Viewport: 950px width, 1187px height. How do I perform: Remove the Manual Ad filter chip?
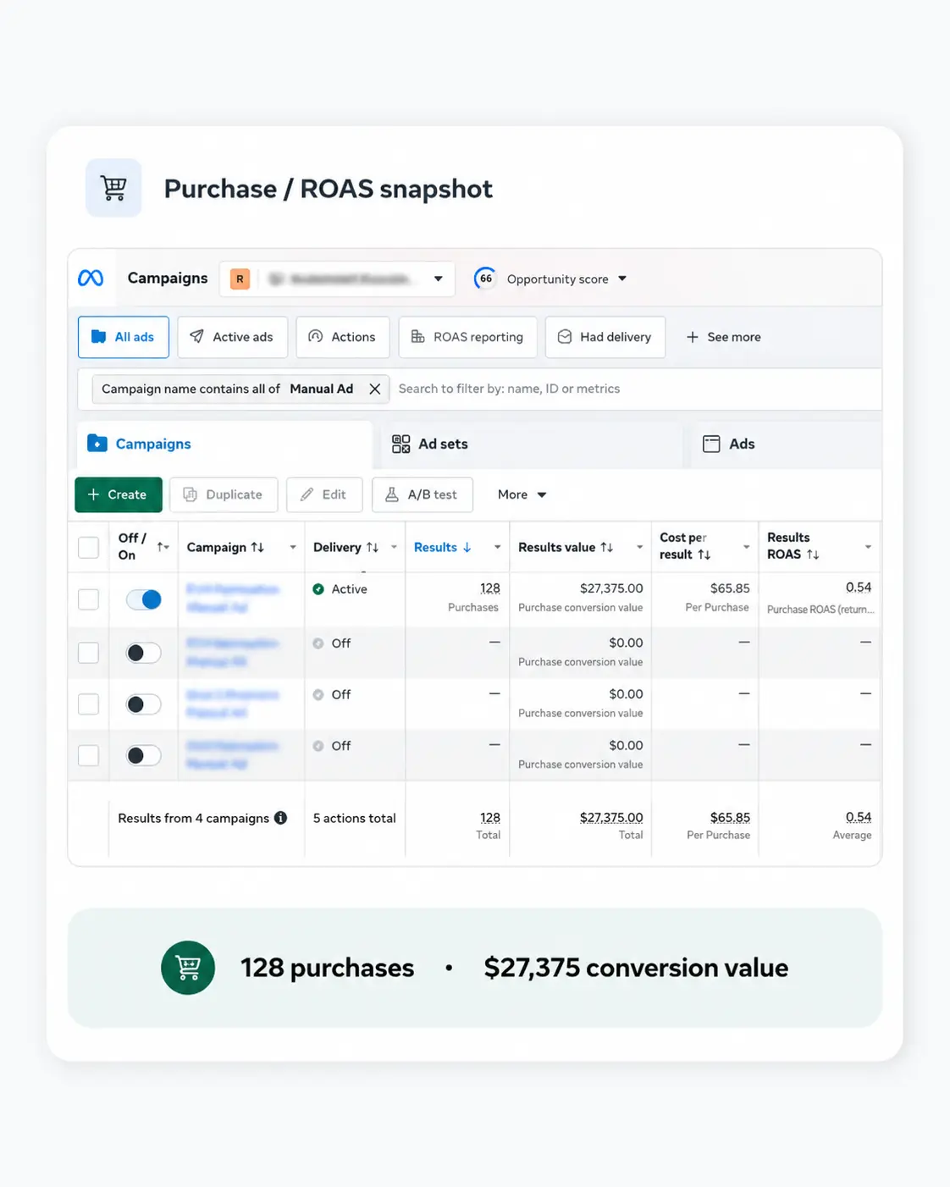tap(374, 389)
